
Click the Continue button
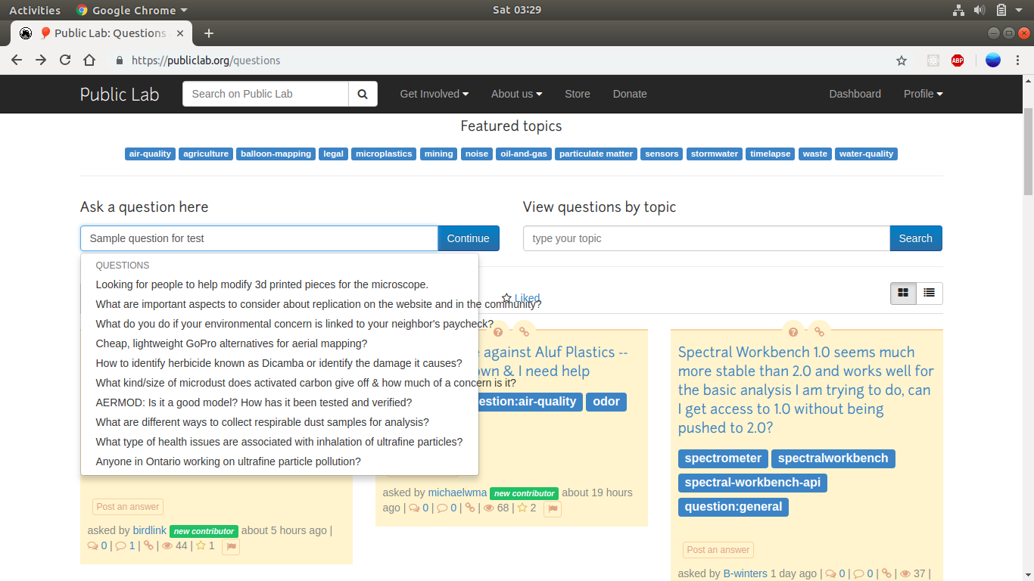[x=469, y=238]
